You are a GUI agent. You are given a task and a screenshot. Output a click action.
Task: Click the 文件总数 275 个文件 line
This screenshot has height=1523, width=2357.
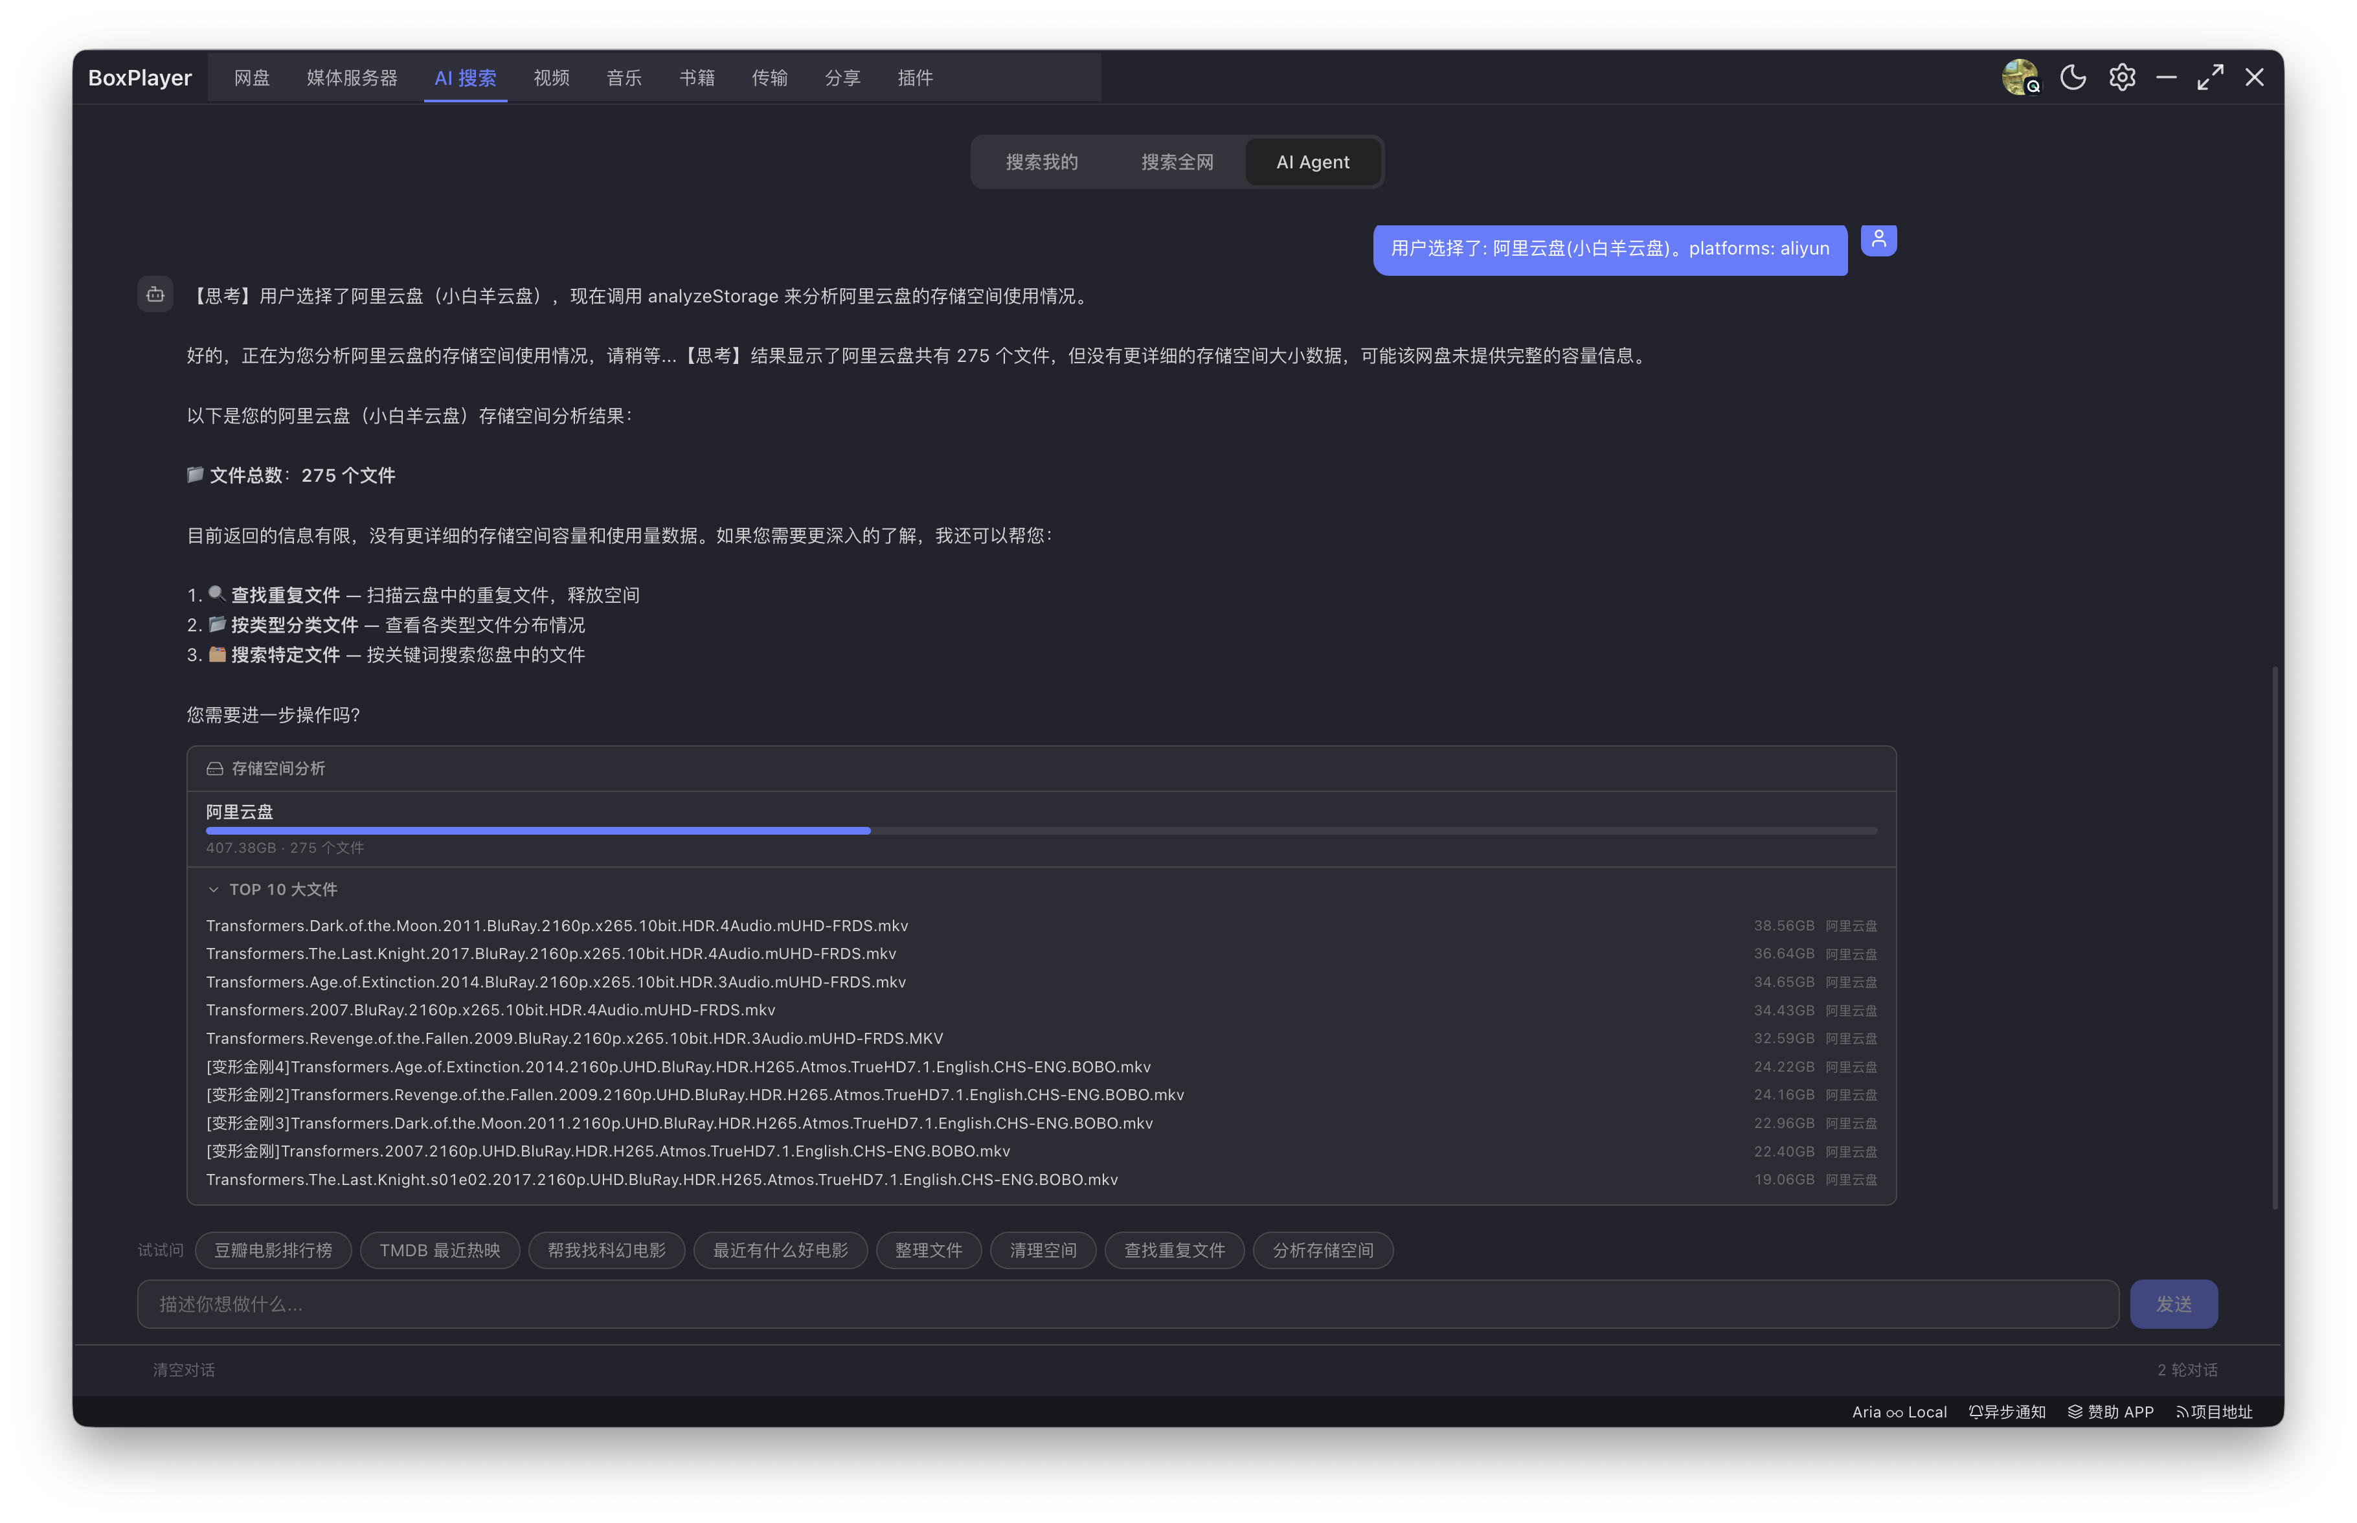[x=291, y=476]
